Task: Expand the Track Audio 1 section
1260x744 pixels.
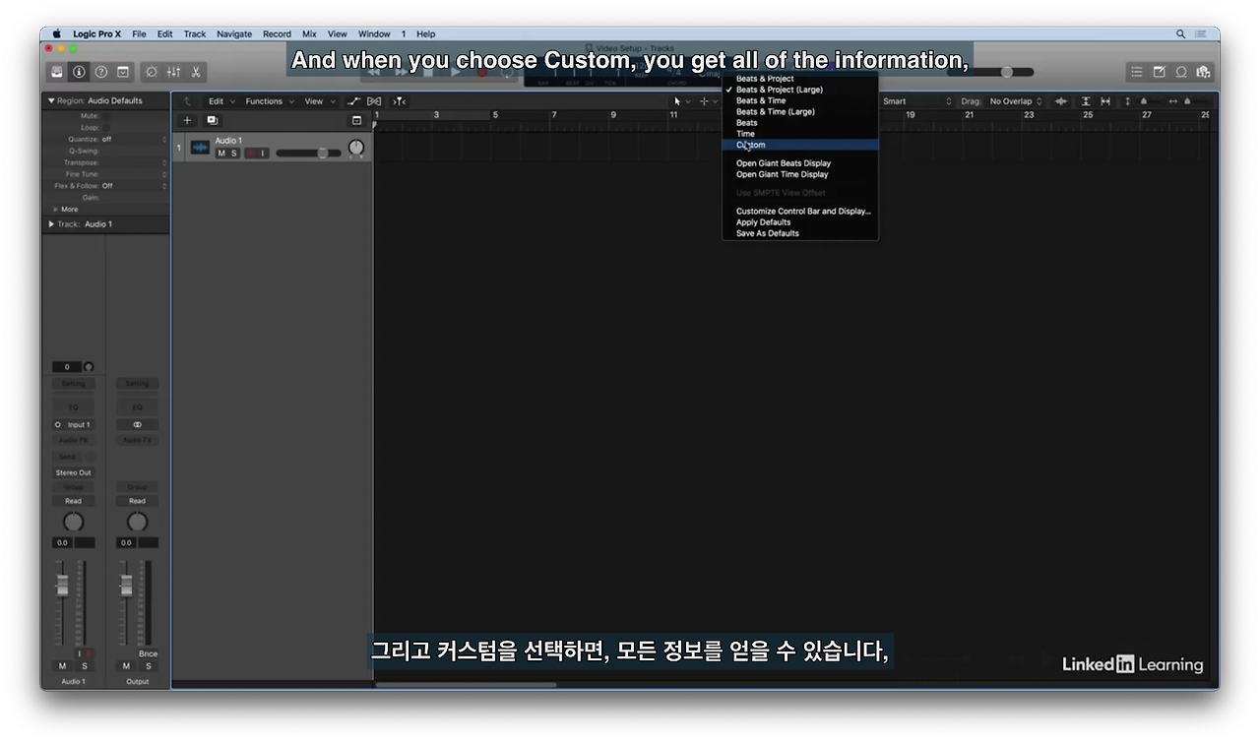Action: click(51, 224)
